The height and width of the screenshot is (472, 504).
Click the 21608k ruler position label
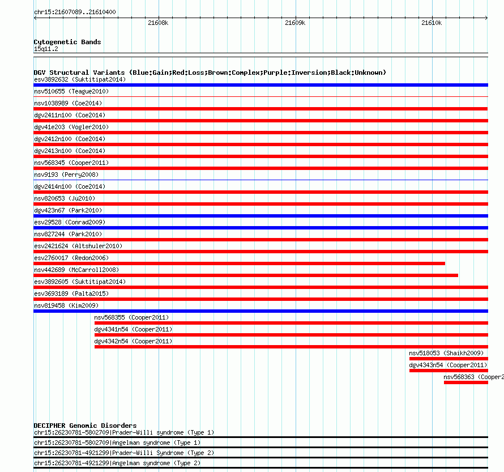[x=158, y=23]
